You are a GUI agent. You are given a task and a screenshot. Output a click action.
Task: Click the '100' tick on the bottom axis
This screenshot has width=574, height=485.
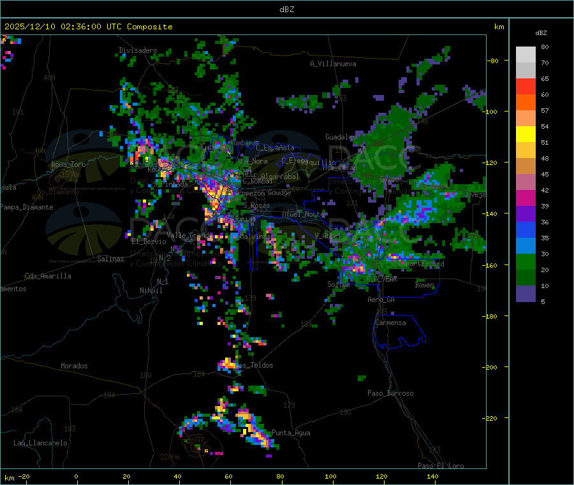tap(330, 477)
